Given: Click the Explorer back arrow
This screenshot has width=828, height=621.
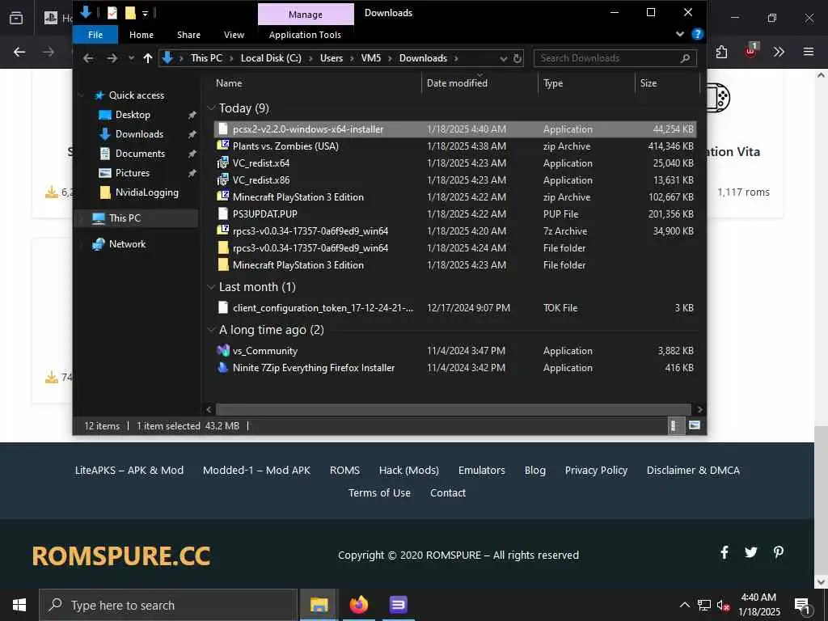Looking at the screenshot, I should 88,58.
